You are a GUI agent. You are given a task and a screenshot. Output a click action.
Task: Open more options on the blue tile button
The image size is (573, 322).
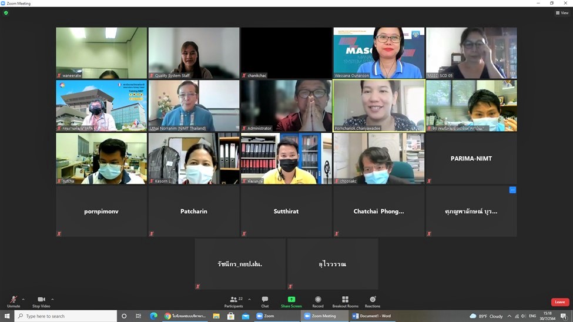(x=512, y=190)
